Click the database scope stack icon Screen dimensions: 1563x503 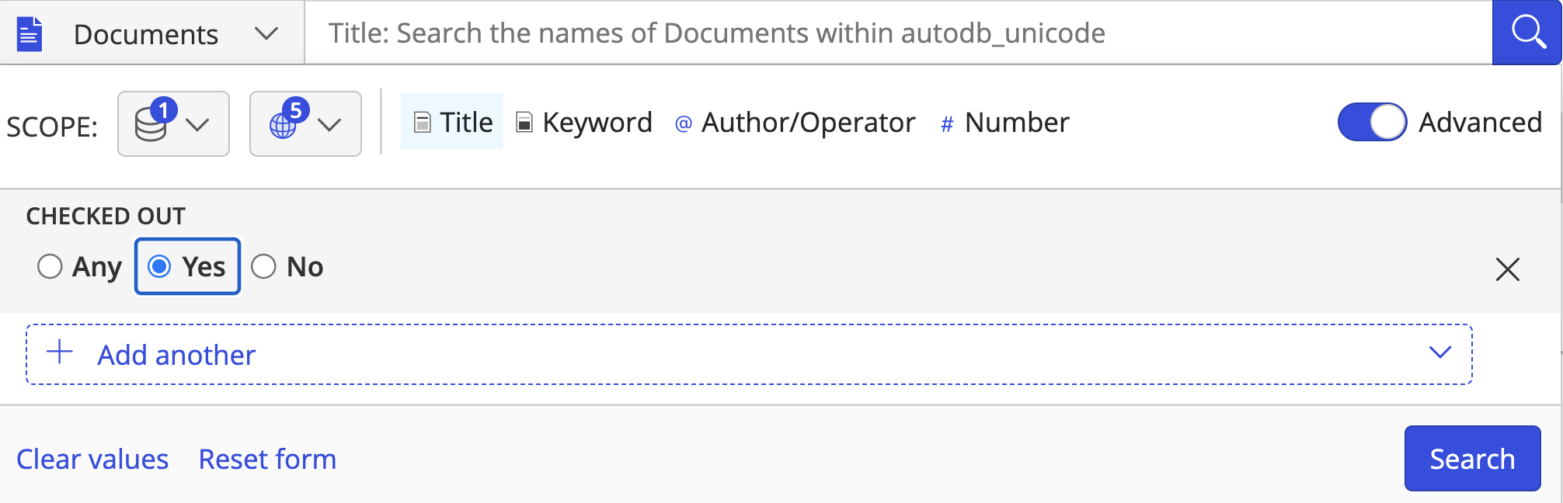point(151,125)
